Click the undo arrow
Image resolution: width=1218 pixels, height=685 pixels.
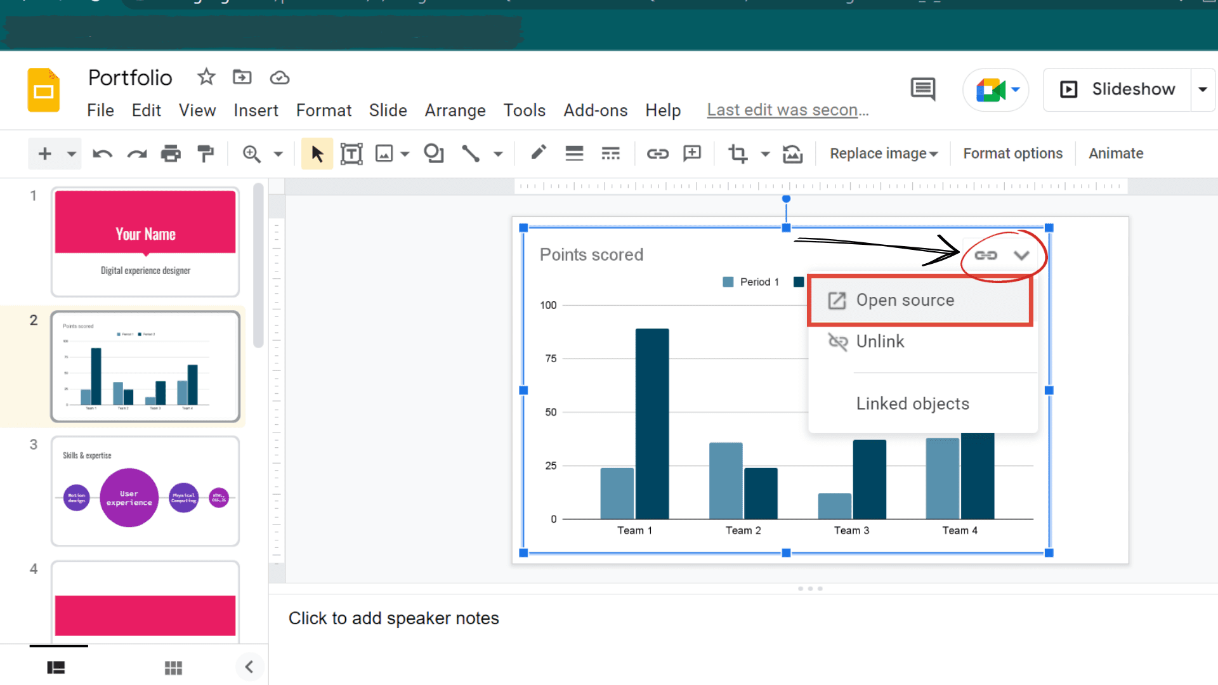[x=102, y=153]
